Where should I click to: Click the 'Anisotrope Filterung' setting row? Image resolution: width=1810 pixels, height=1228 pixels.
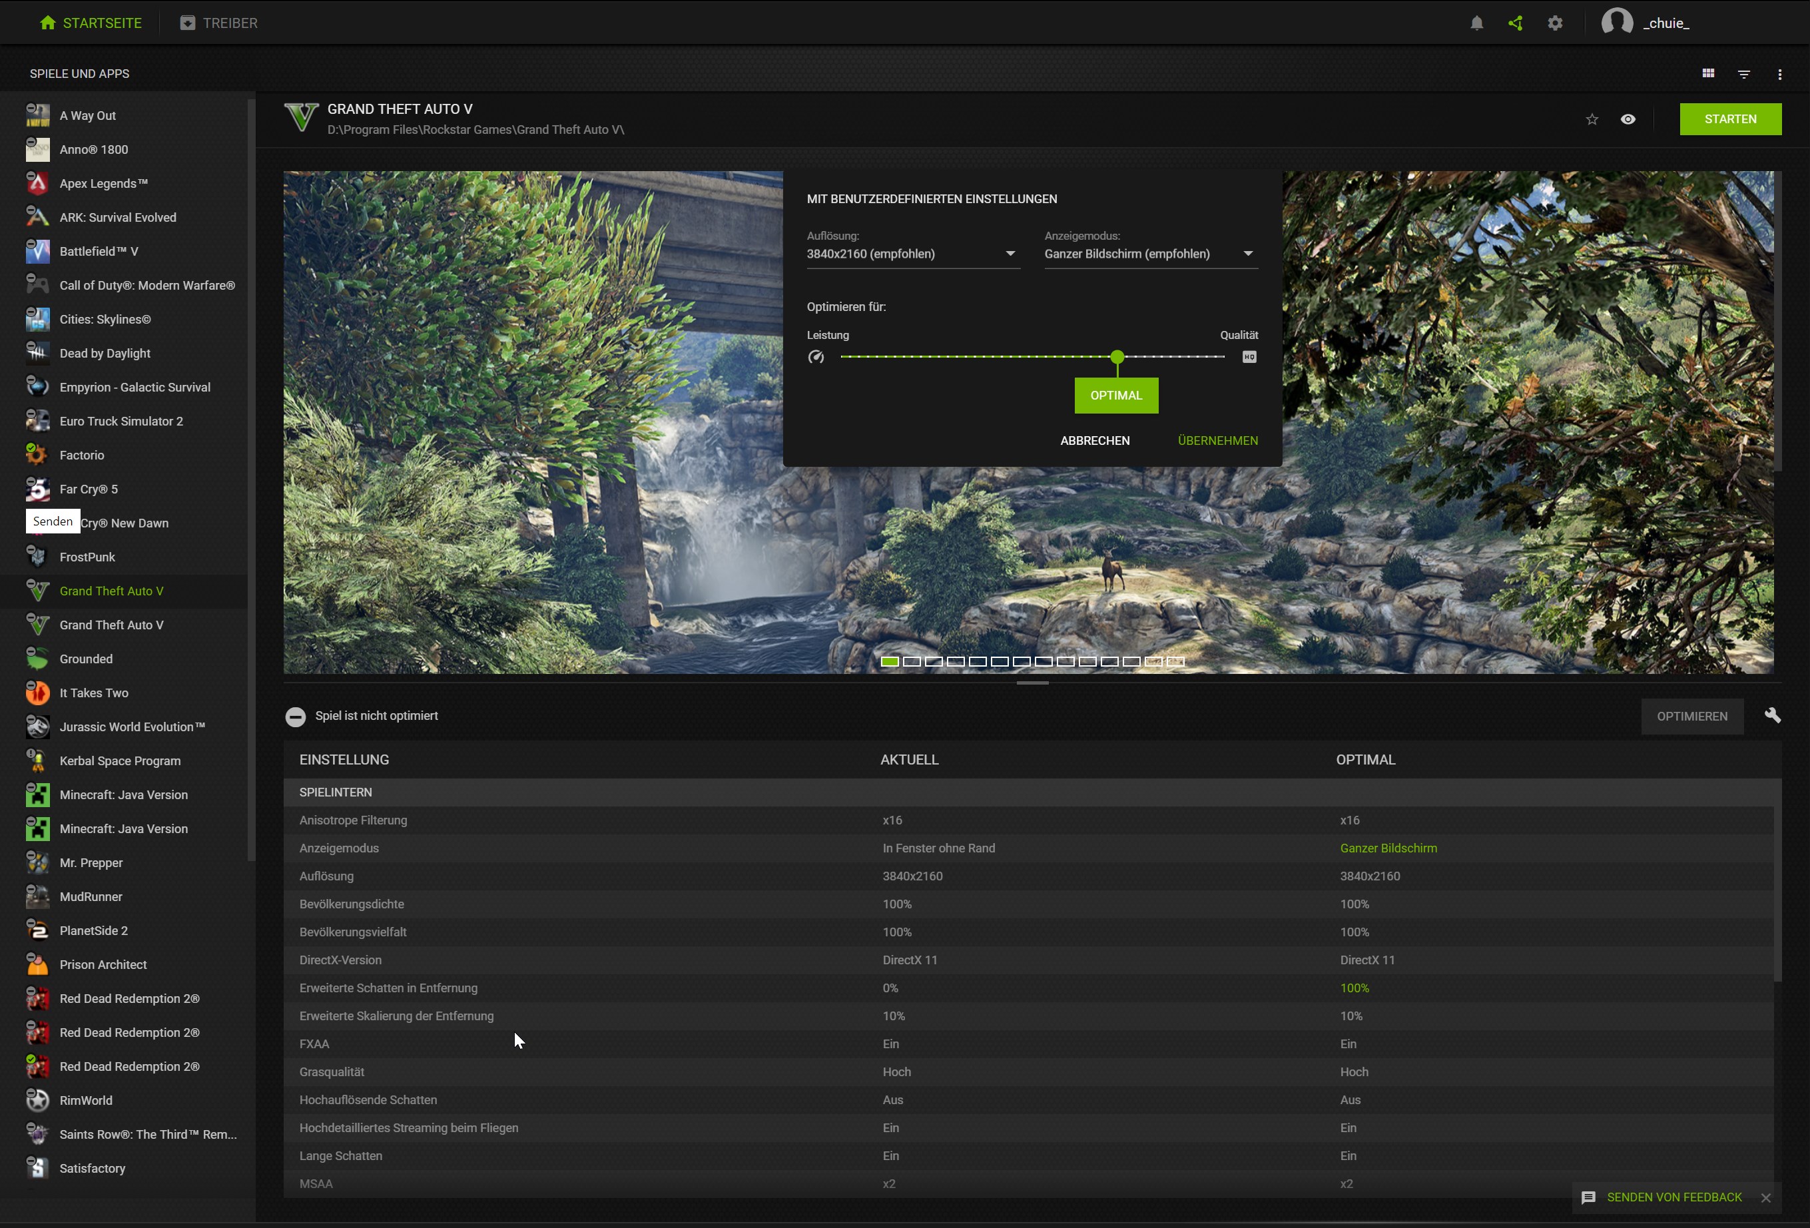click(1028, 820)
